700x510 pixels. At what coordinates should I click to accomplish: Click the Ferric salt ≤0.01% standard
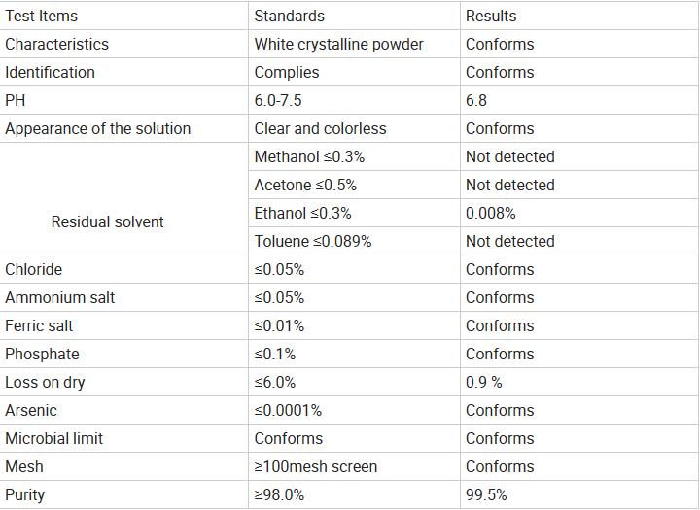click(355, 325)
